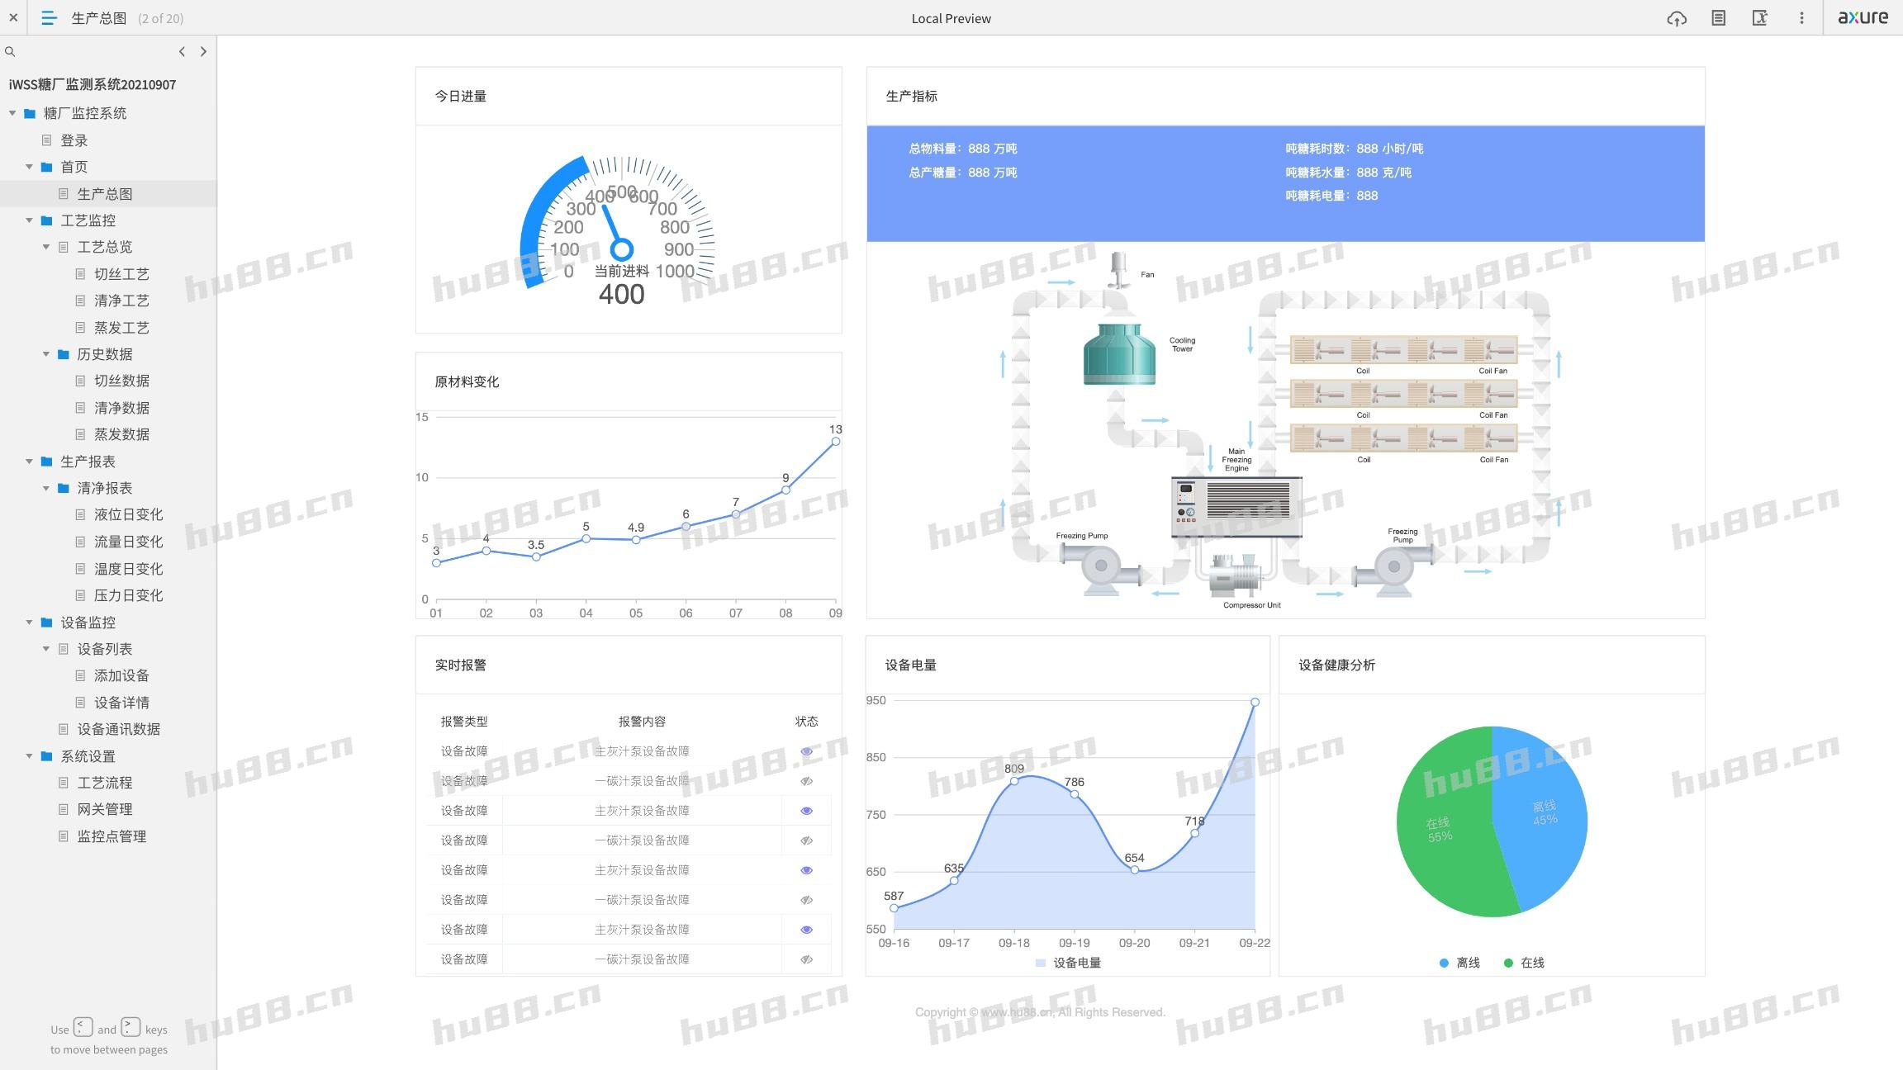Click the 09 data point valued 13

(x=835, y=442)
